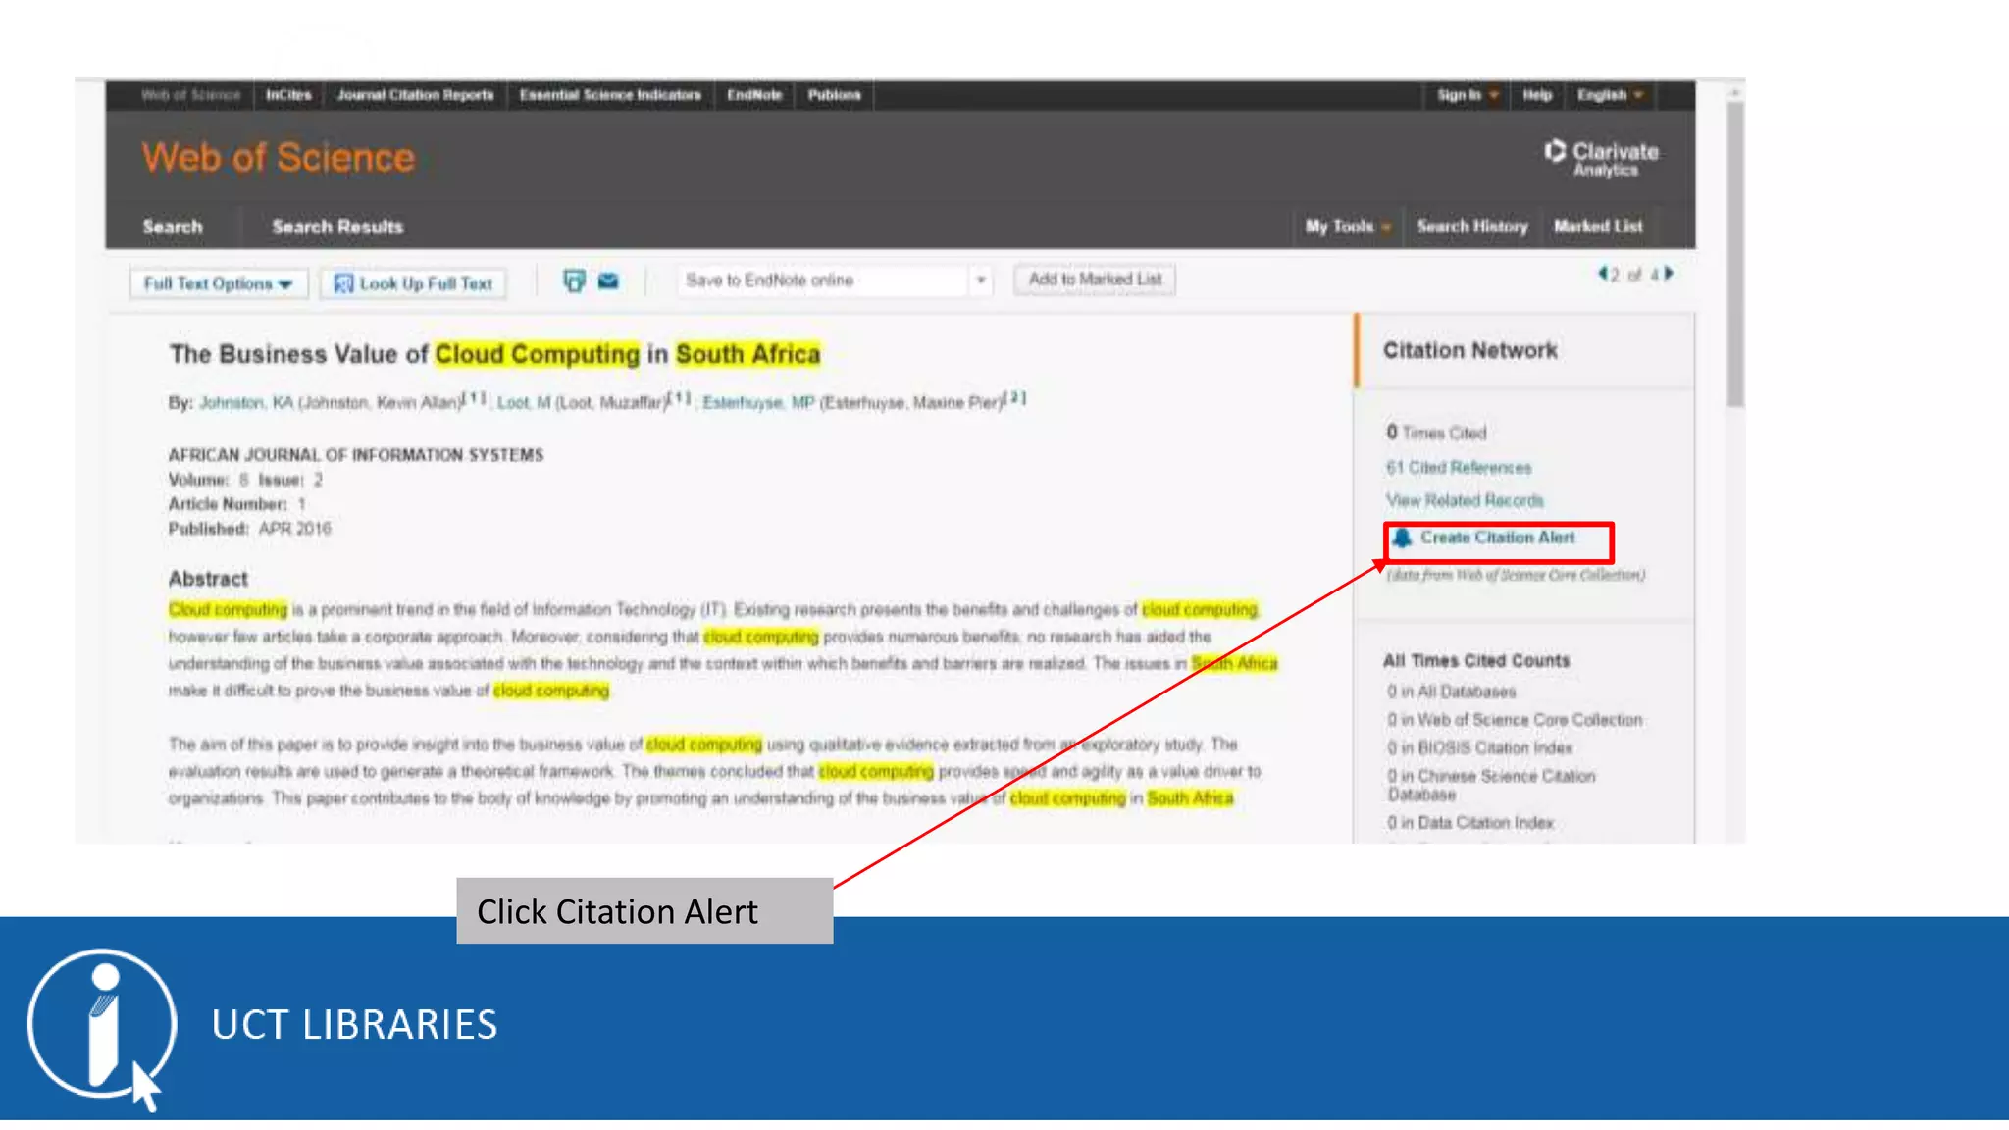Click the email record envelope icon
The height and width of the screenshot is (1130, 2009).
pyautogui.click(x=608, y=282)
